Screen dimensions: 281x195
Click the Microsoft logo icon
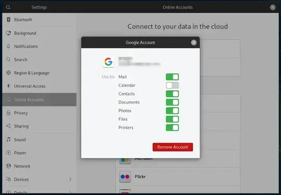click(x=125, y=161)
